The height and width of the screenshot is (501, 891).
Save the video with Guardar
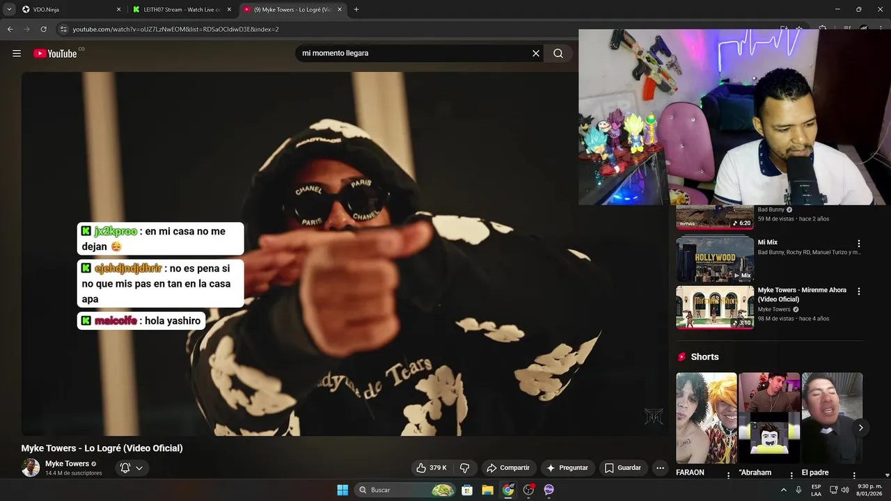[x=623, y=468]
